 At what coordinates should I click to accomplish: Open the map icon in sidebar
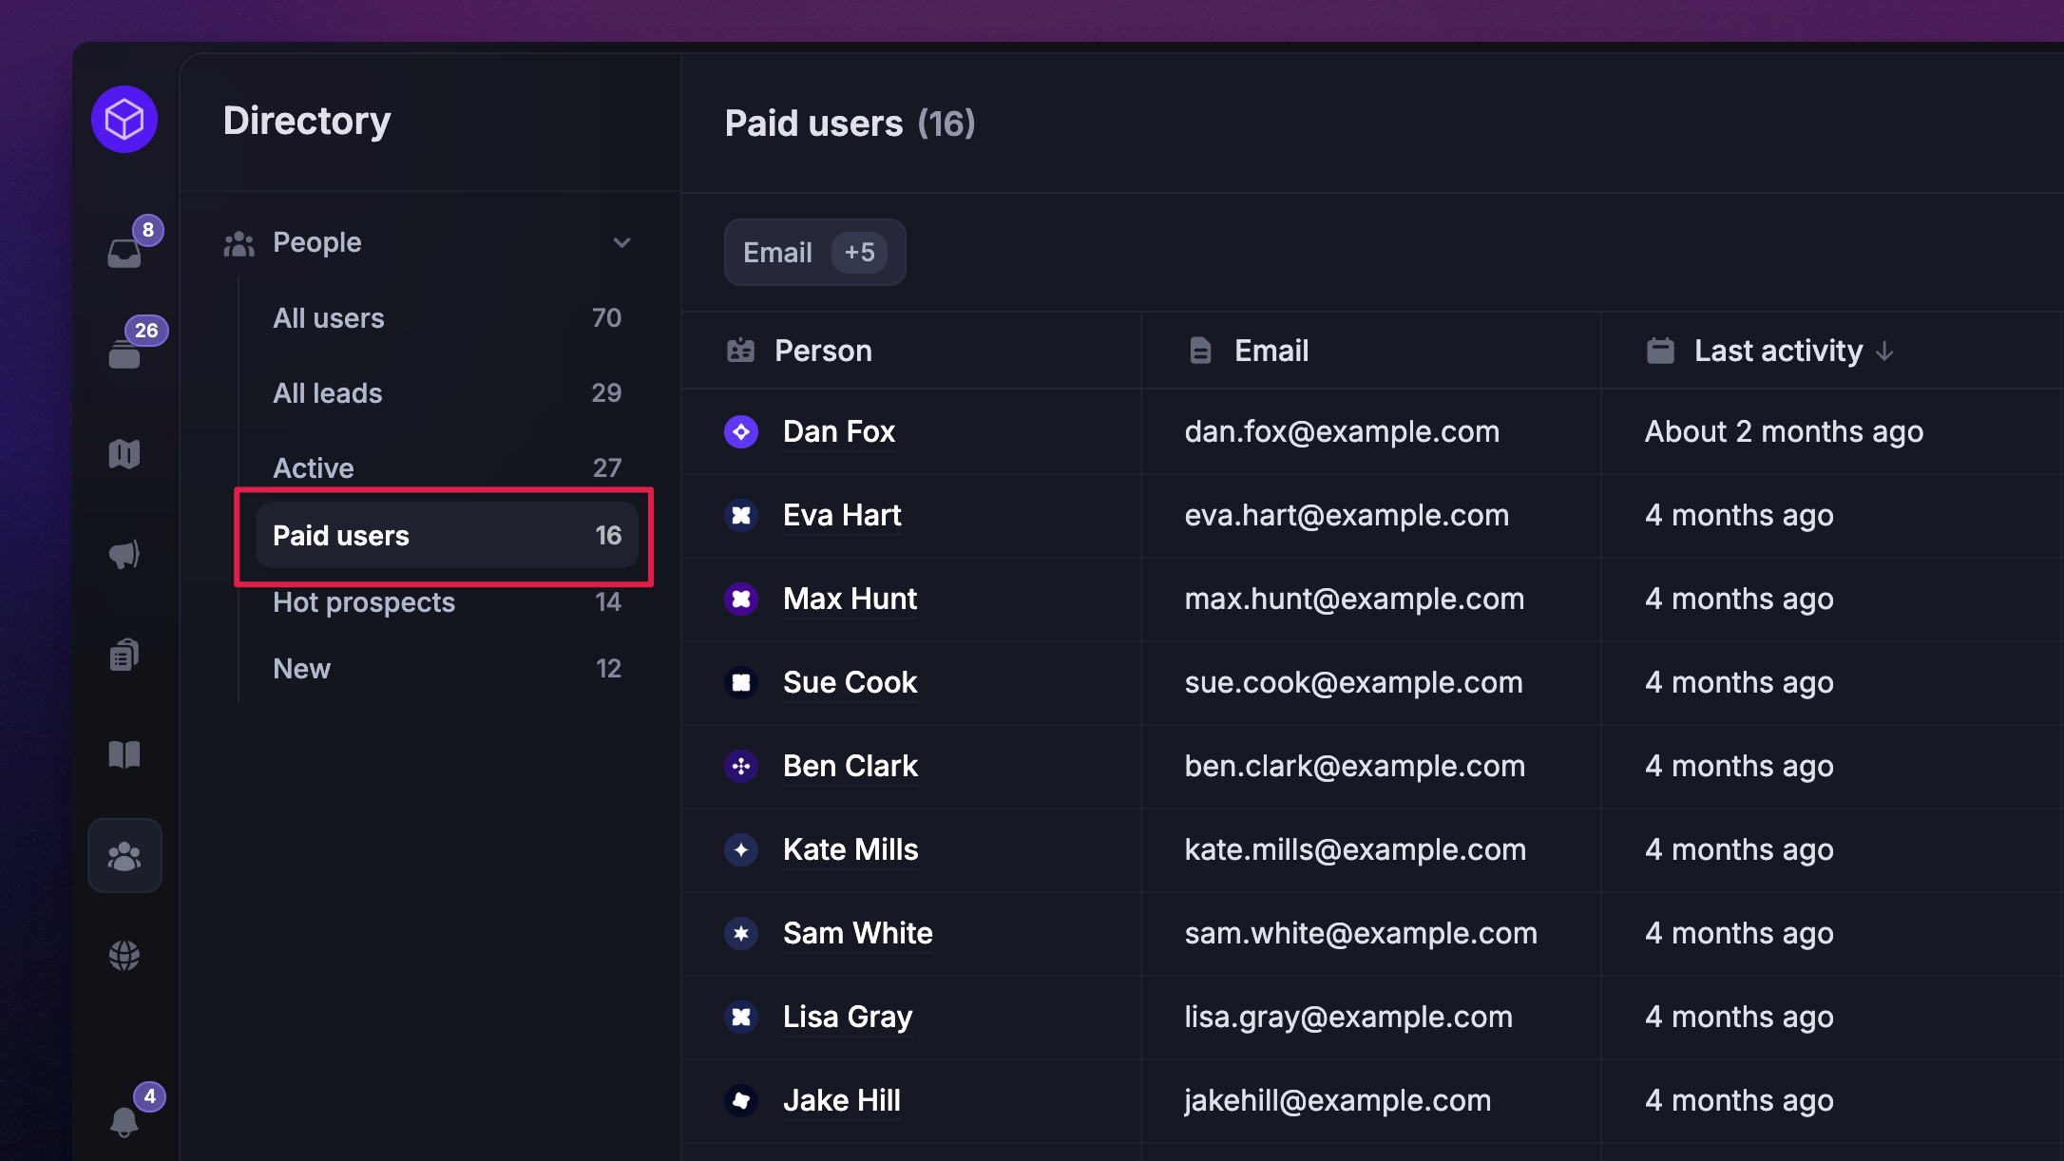click(124, 454)
